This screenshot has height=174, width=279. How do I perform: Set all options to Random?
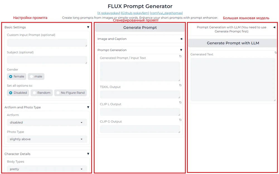point(42,93)
